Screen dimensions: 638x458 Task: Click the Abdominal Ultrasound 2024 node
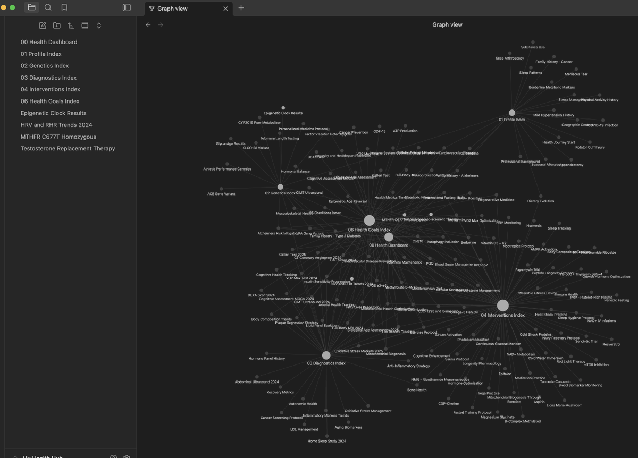click(257, 377)
